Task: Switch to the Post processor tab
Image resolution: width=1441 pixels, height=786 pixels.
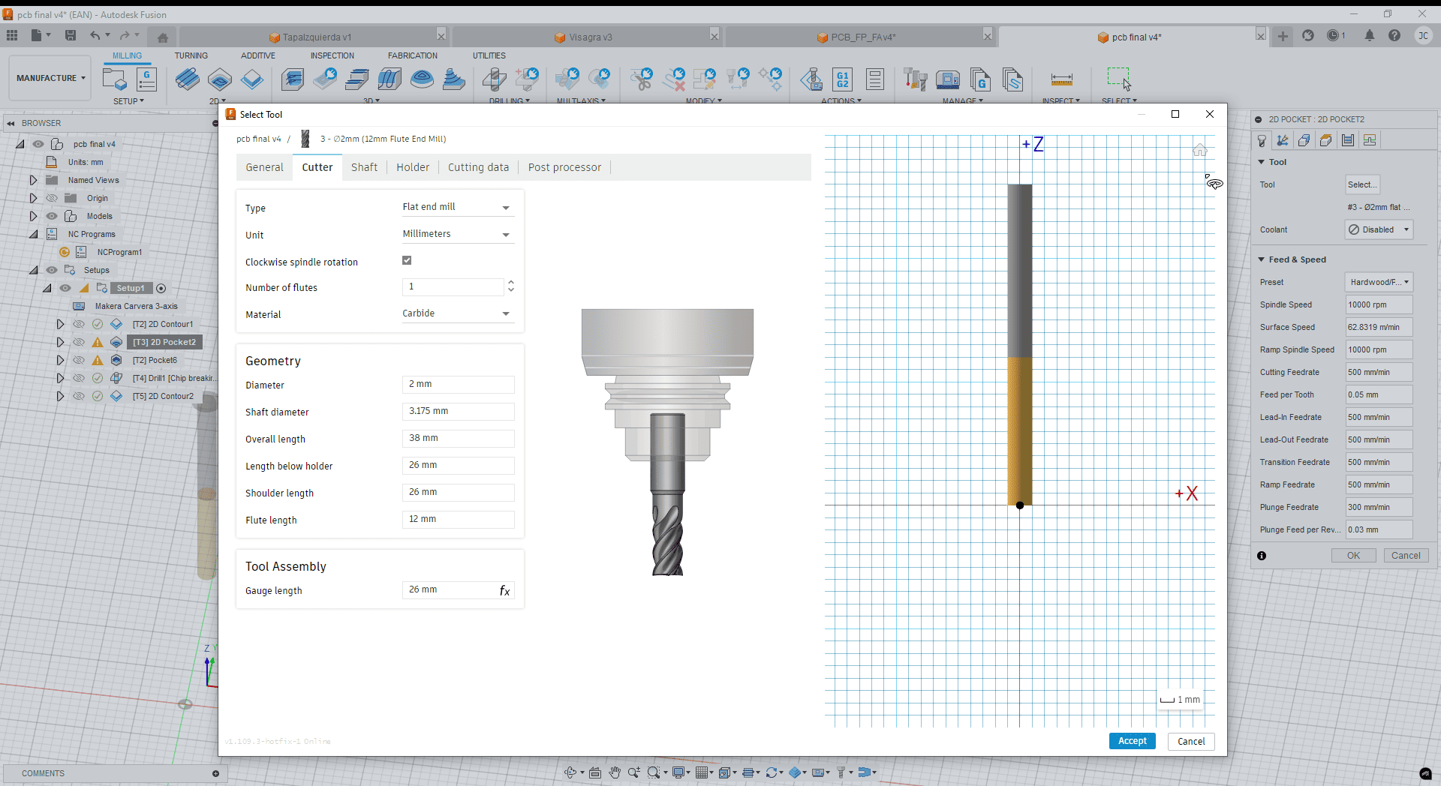Action: coord(564,167)
